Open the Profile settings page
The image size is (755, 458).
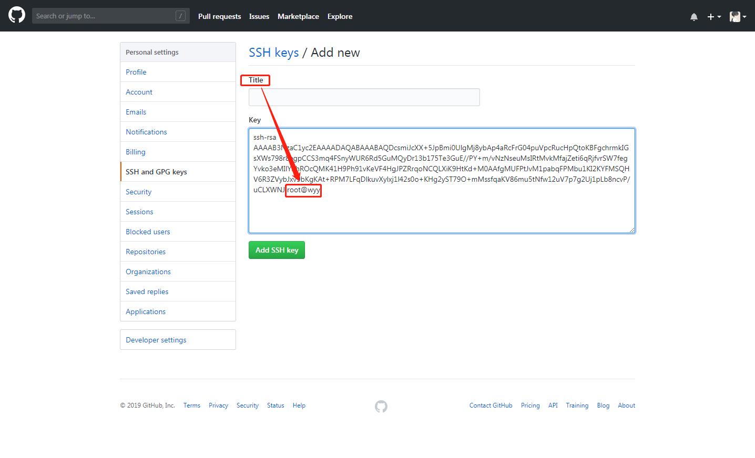click(x=178, y=72)
